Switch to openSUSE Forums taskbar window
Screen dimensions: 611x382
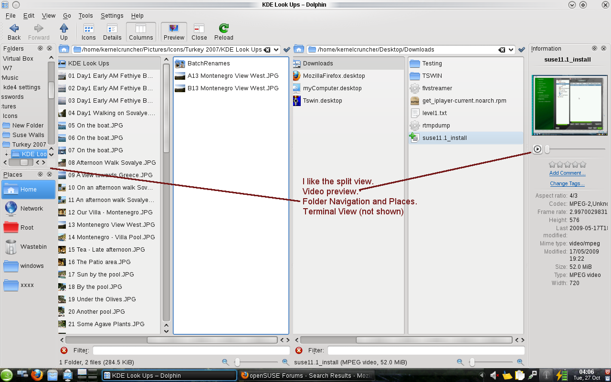306,375
